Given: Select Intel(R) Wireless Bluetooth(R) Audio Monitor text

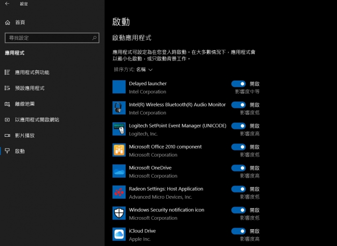Looking at the screenshot, I should 177,104.
